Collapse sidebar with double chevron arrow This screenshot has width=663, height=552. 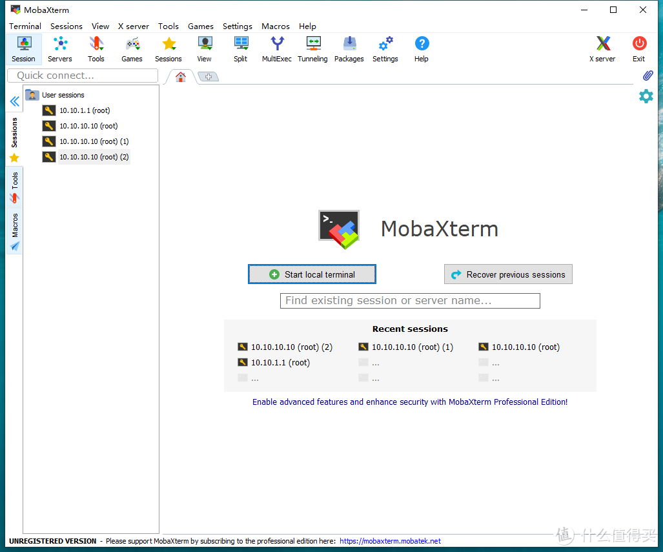(x=14, y=101)
